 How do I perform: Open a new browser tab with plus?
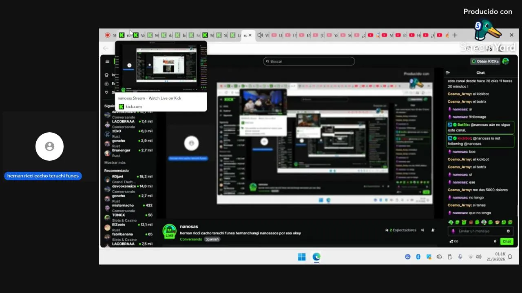click(455, 35)
